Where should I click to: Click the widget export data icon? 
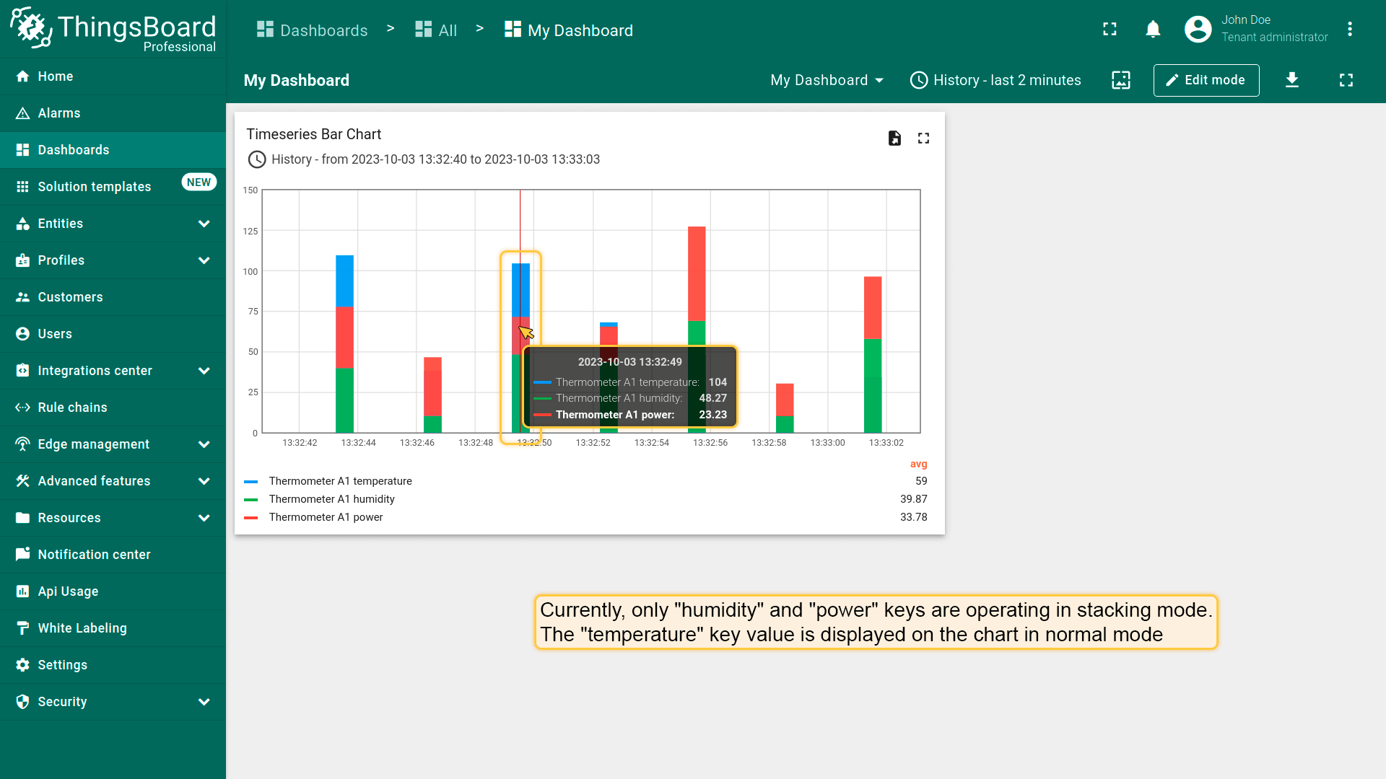point(894,138)
